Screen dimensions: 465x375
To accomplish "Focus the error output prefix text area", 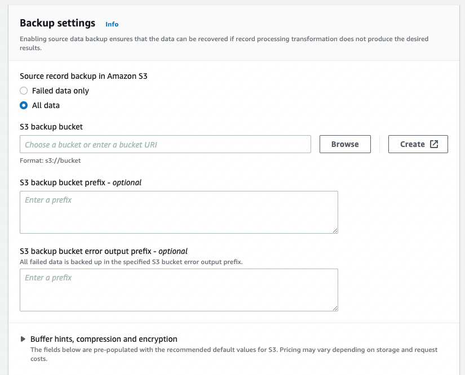I will click(x=179, y=289).
